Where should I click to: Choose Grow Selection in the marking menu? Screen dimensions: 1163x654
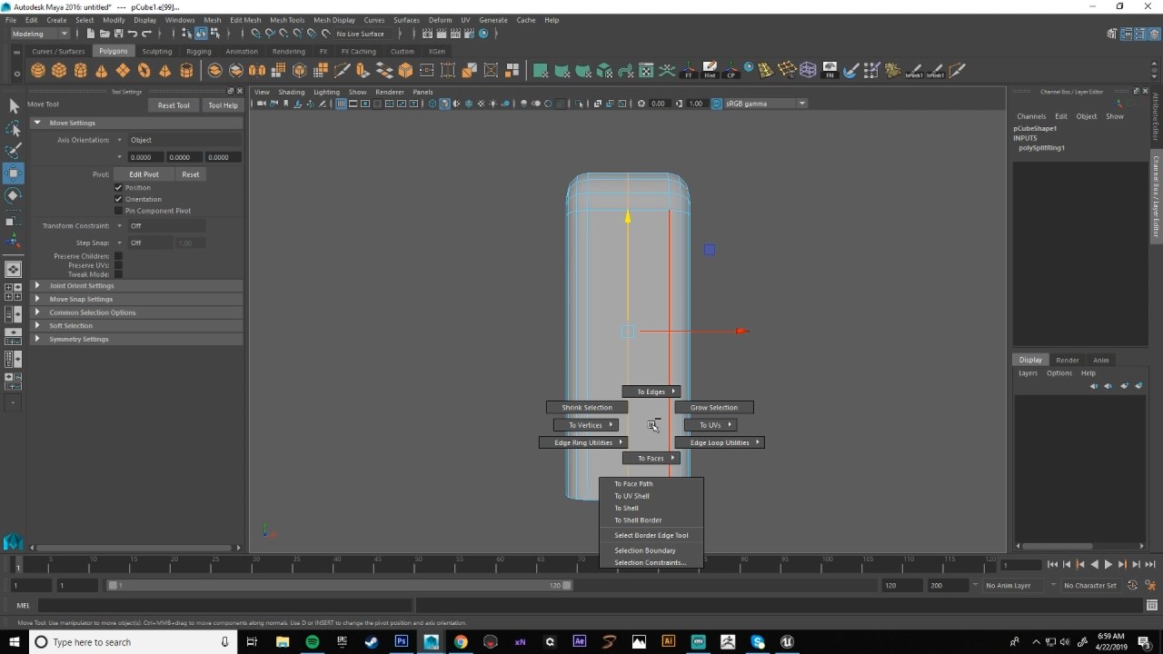point(713,408)
